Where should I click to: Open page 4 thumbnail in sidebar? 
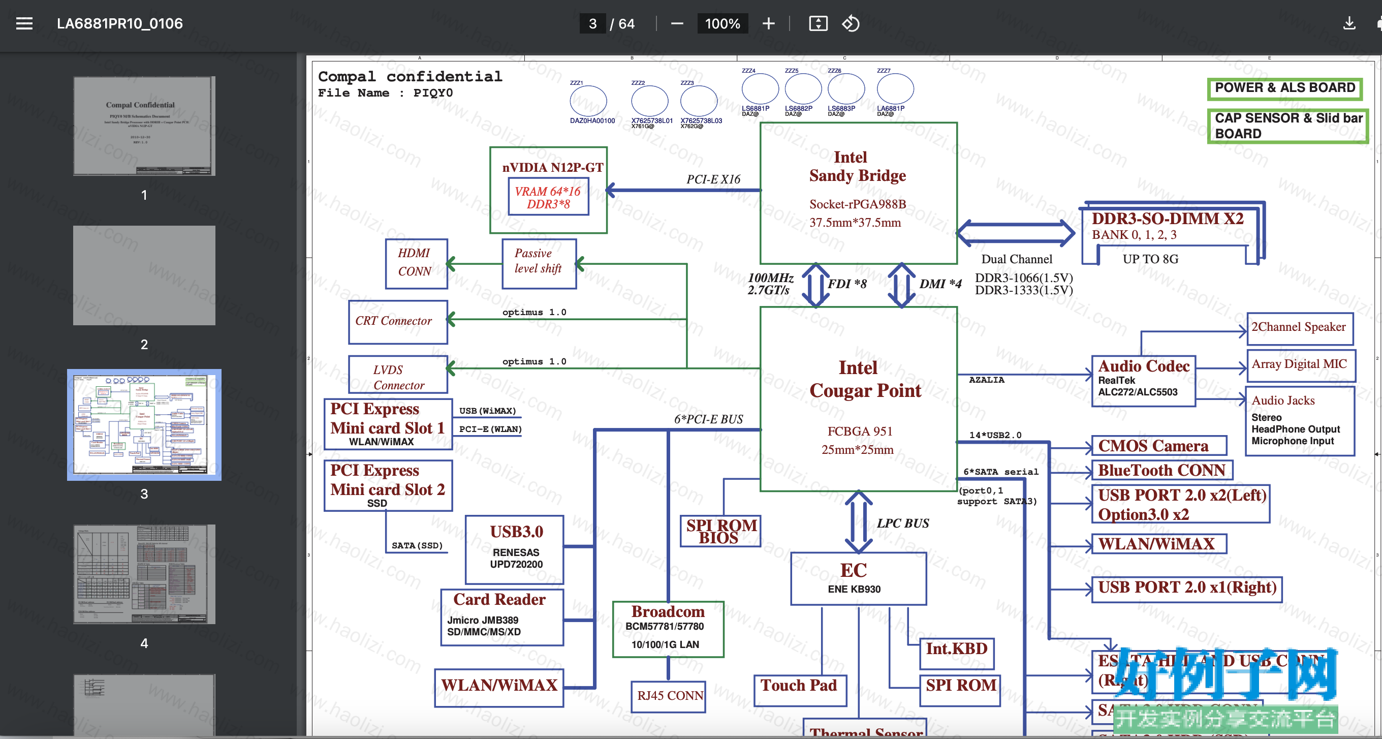click(144, 574)
